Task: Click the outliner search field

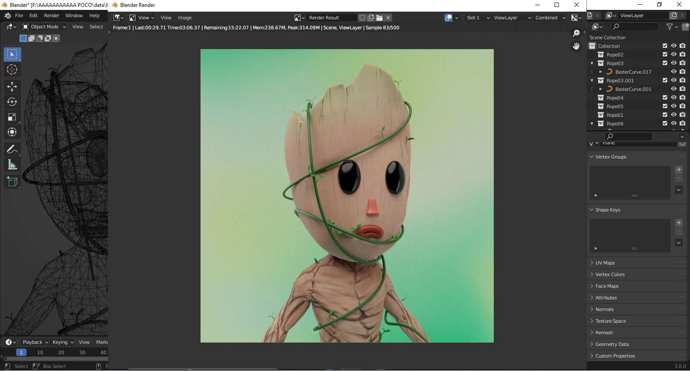Action: click(x=635, y=27)
